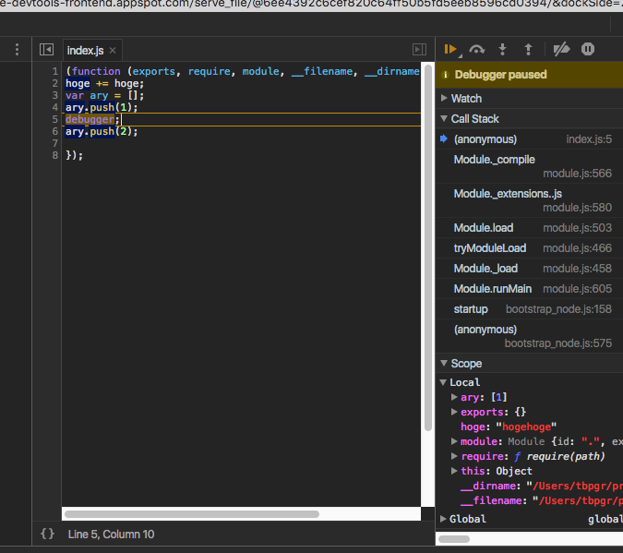Screen dimensions: 623x553
Task: Click the blue current-frame arrow icon
Action: point(444,138)
